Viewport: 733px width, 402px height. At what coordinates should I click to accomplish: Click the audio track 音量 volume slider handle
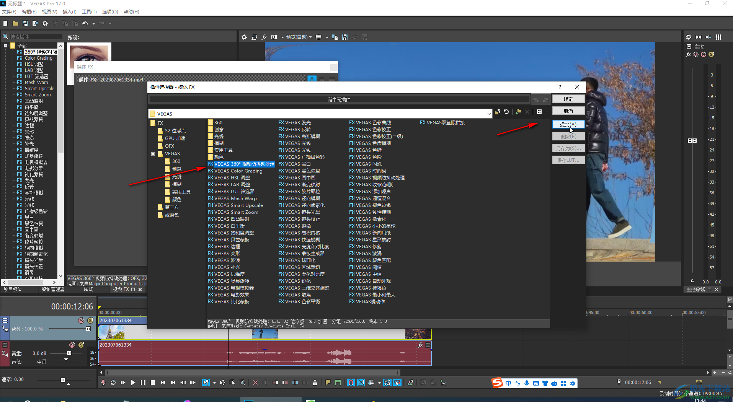click(69, 353)
